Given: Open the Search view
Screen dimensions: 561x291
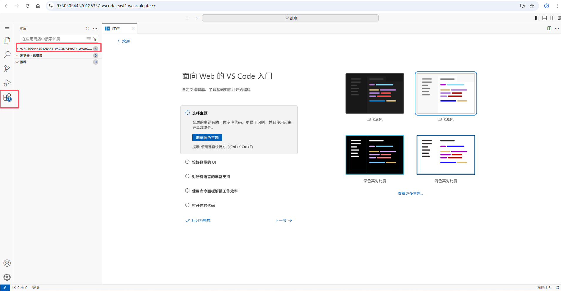Looking at the screenshot, I should (7, 54).
